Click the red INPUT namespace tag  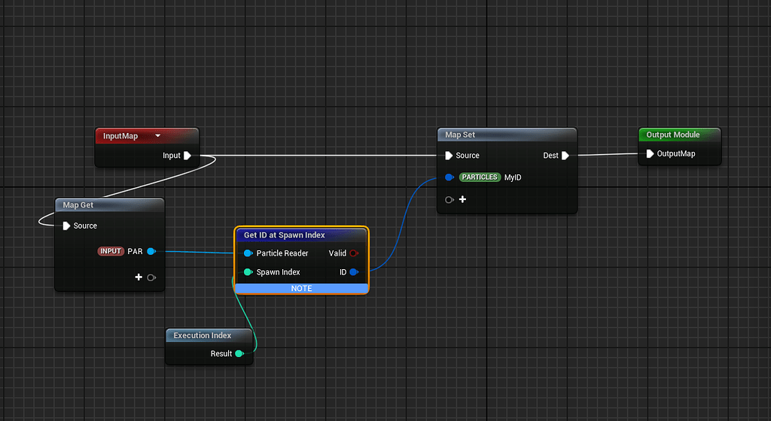[111, 251]
